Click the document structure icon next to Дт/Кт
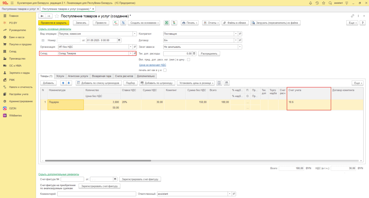 [123, 23]
